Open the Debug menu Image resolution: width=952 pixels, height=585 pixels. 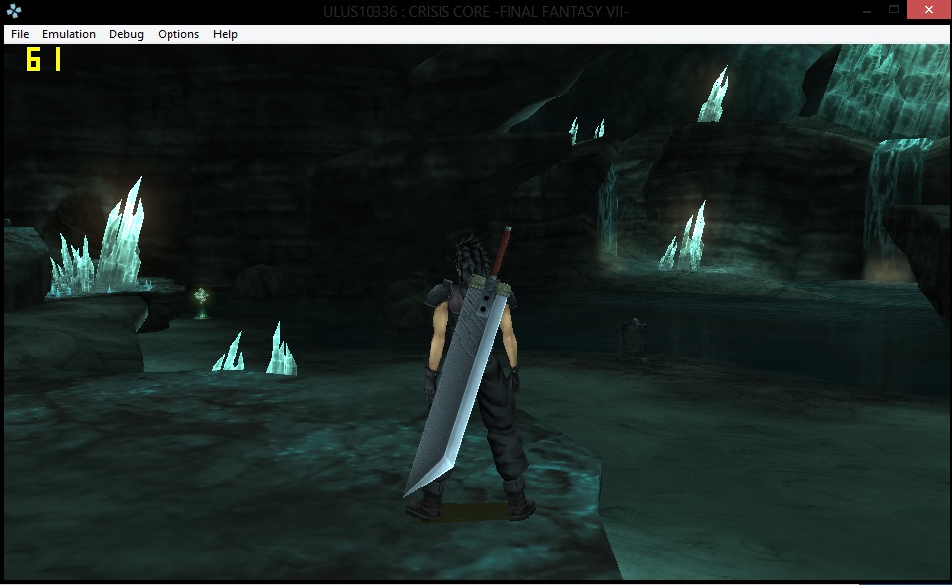pos(126,34)
